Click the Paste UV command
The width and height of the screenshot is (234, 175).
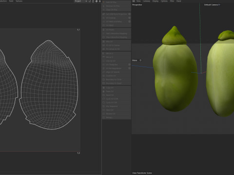117,91
